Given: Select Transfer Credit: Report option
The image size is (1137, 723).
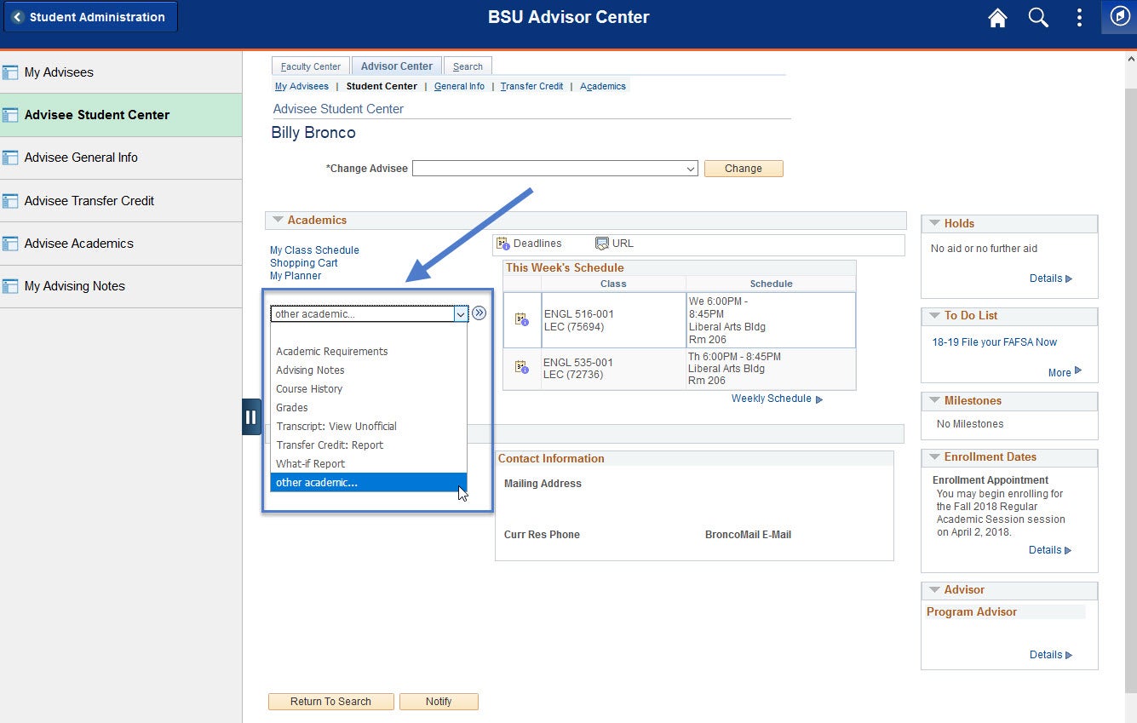Looking at the screenshot, I should pyautogui.click(x=369, y=445).
